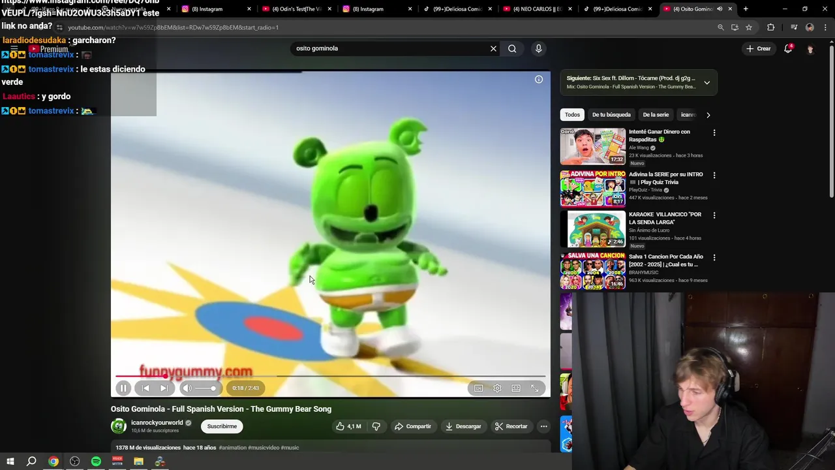Toggle subtitles in the video player
The width and height of the screenshot is (835, 470).
click(x=478, y=388)
